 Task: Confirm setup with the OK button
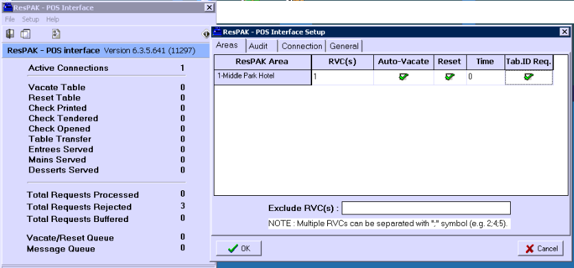click(x=239, y=249)
